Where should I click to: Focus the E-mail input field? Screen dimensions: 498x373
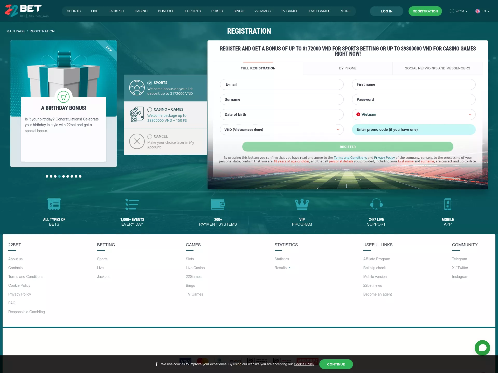pyautogui.click(x=282, y=84)
